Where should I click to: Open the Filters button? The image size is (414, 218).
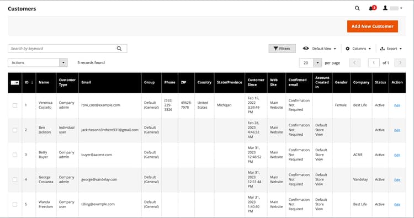point(282,49)
